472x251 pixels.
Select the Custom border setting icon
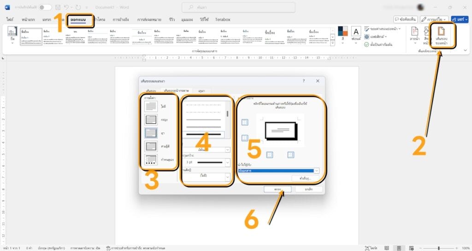click(x=151, y=160)
